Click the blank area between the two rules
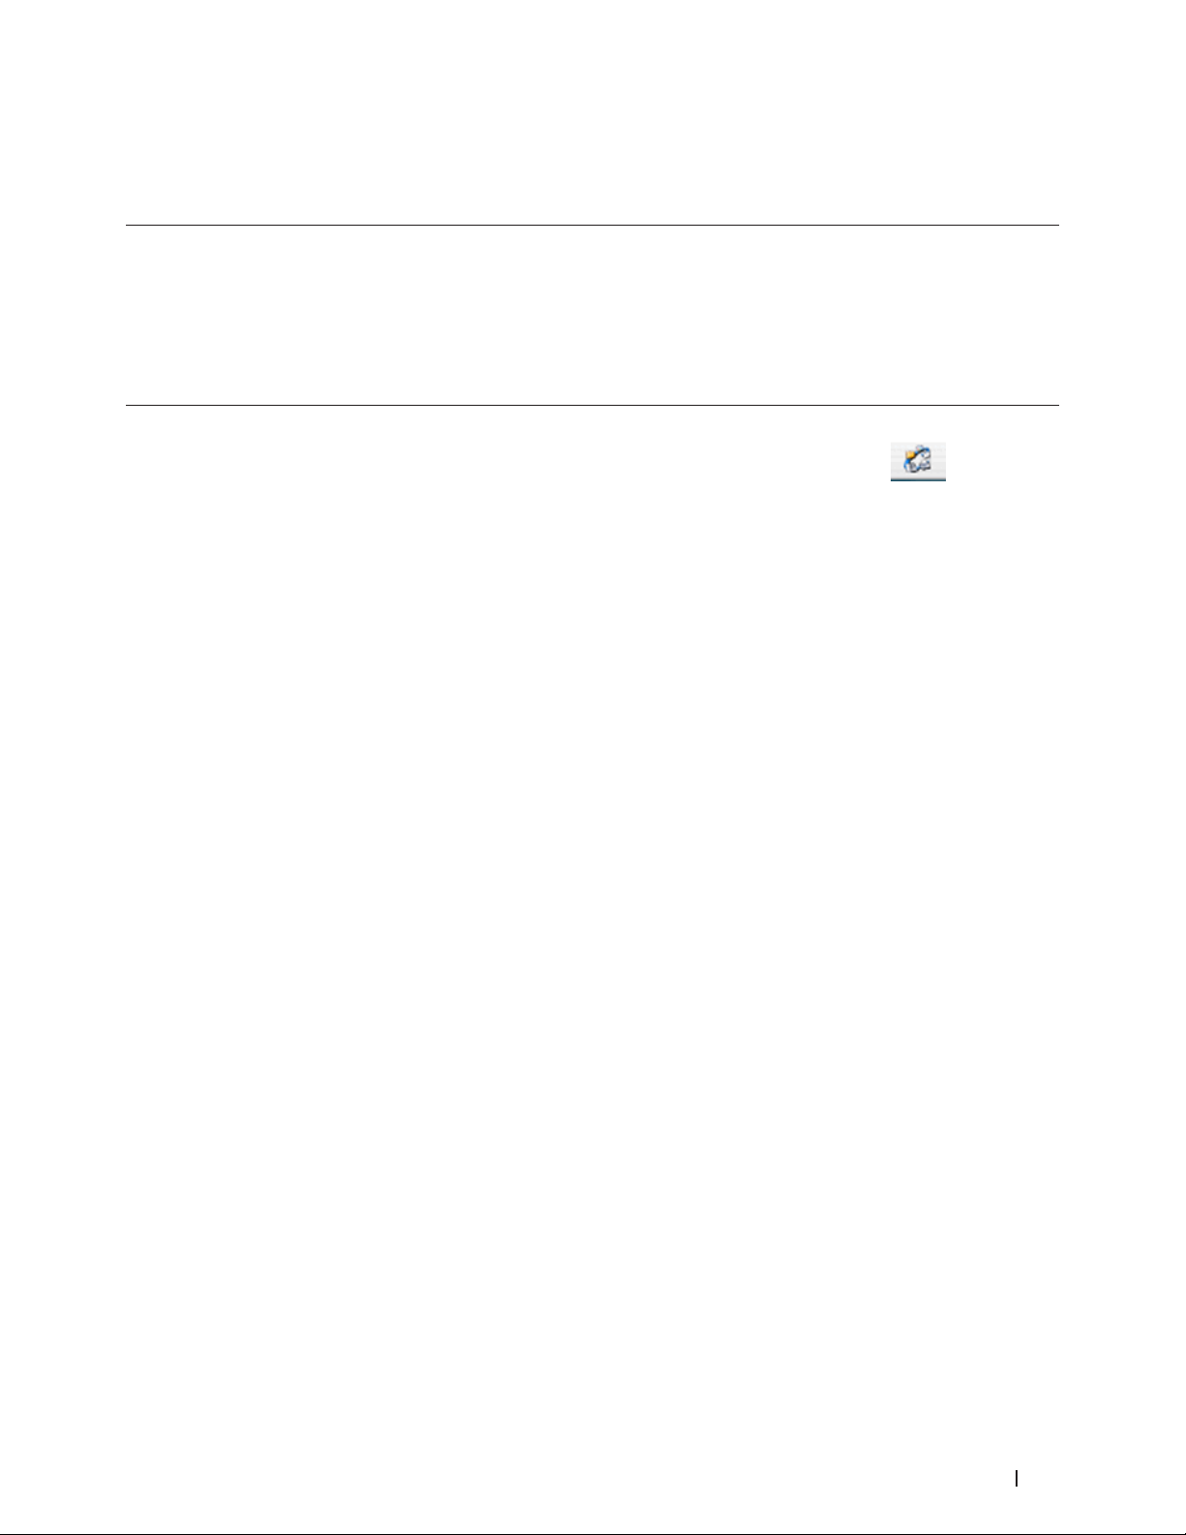This screenshot has width=1186, height=1535. pos(593,315)
